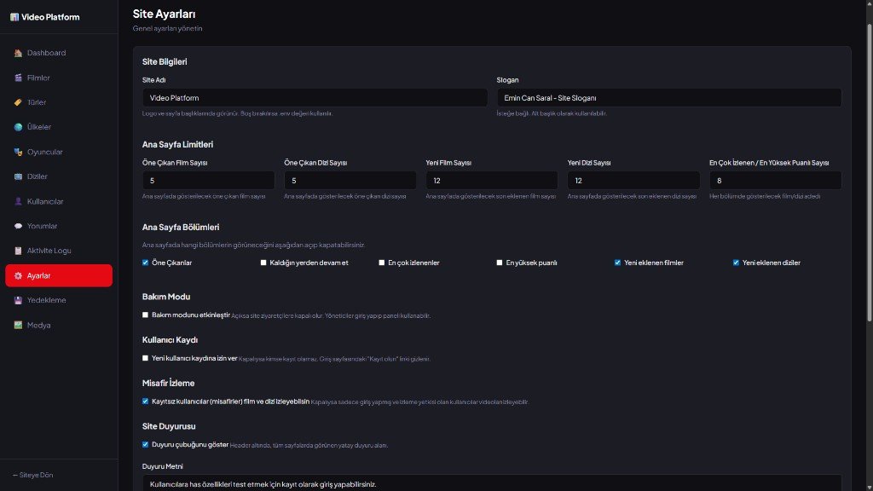This screenshot has height=491, width=873.
Task: Click the Ayarlar gear icon
Action: [19, 275]
